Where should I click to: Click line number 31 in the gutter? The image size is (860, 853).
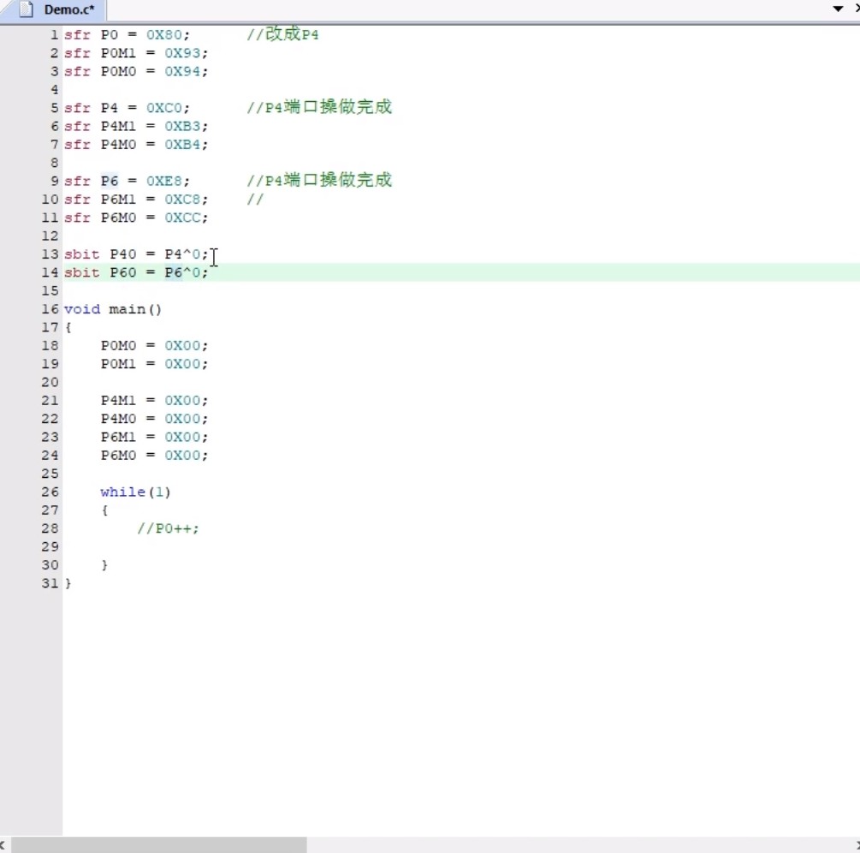pos(50,583)
